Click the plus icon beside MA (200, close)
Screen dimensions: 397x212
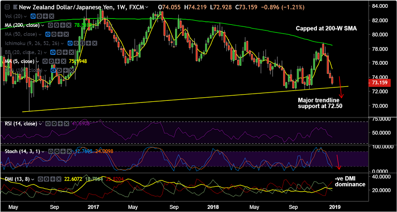coord(63,25)
